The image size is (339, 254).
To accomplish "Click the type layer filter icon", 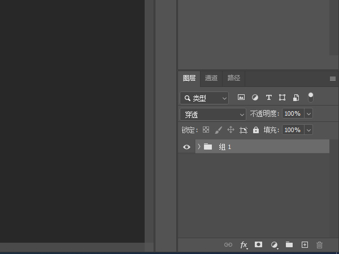I will [269, 98].
